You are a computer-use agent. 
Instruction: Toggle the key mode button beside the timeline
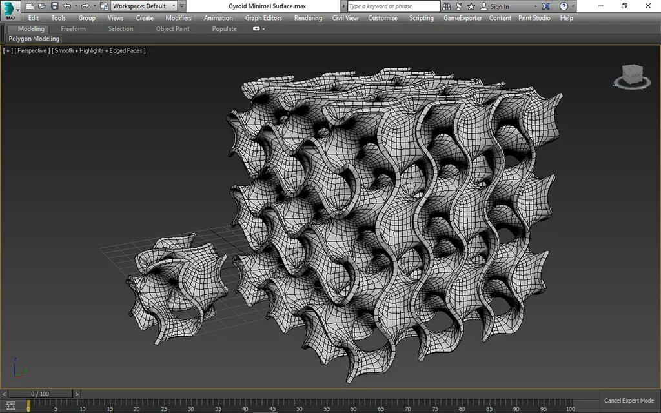[x=11, y=405]
